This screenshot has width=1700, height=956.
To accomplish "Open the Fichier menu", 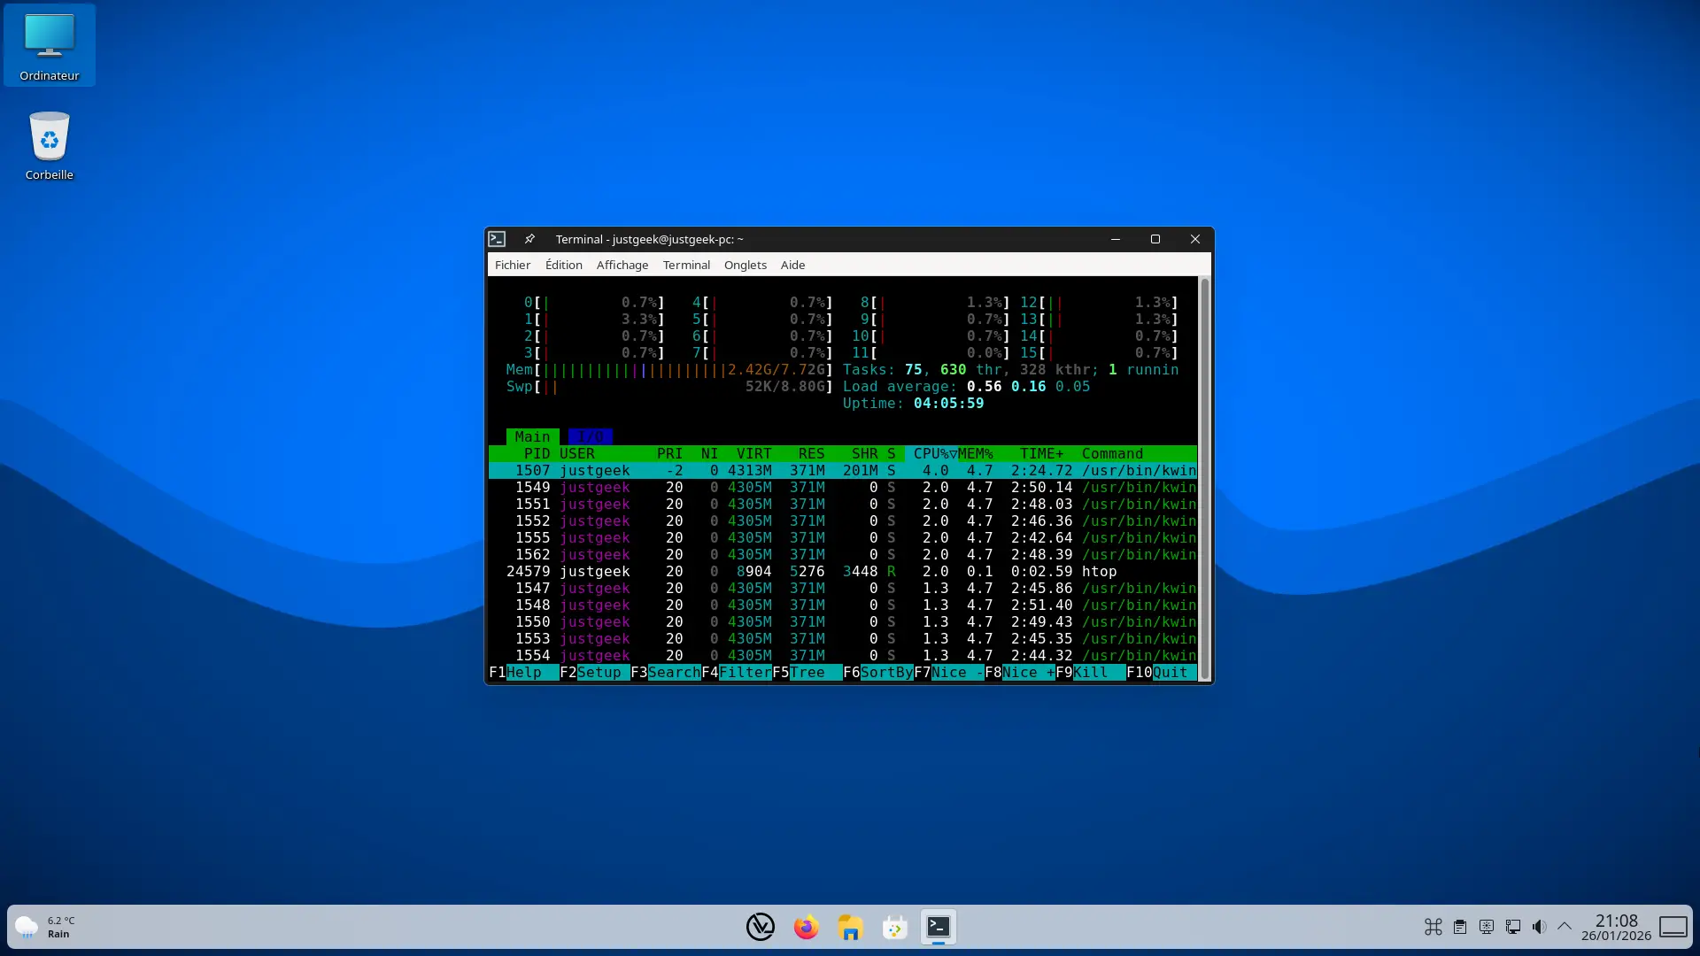I will [x=513, y=265].
